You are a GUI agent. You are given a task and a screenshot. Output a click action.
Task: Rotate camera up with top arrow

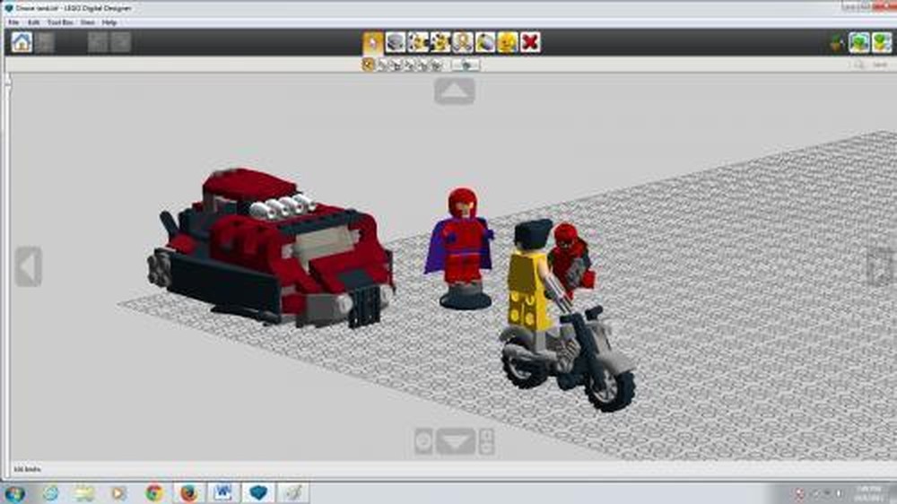pyautogui.click(x=455, y=91)
